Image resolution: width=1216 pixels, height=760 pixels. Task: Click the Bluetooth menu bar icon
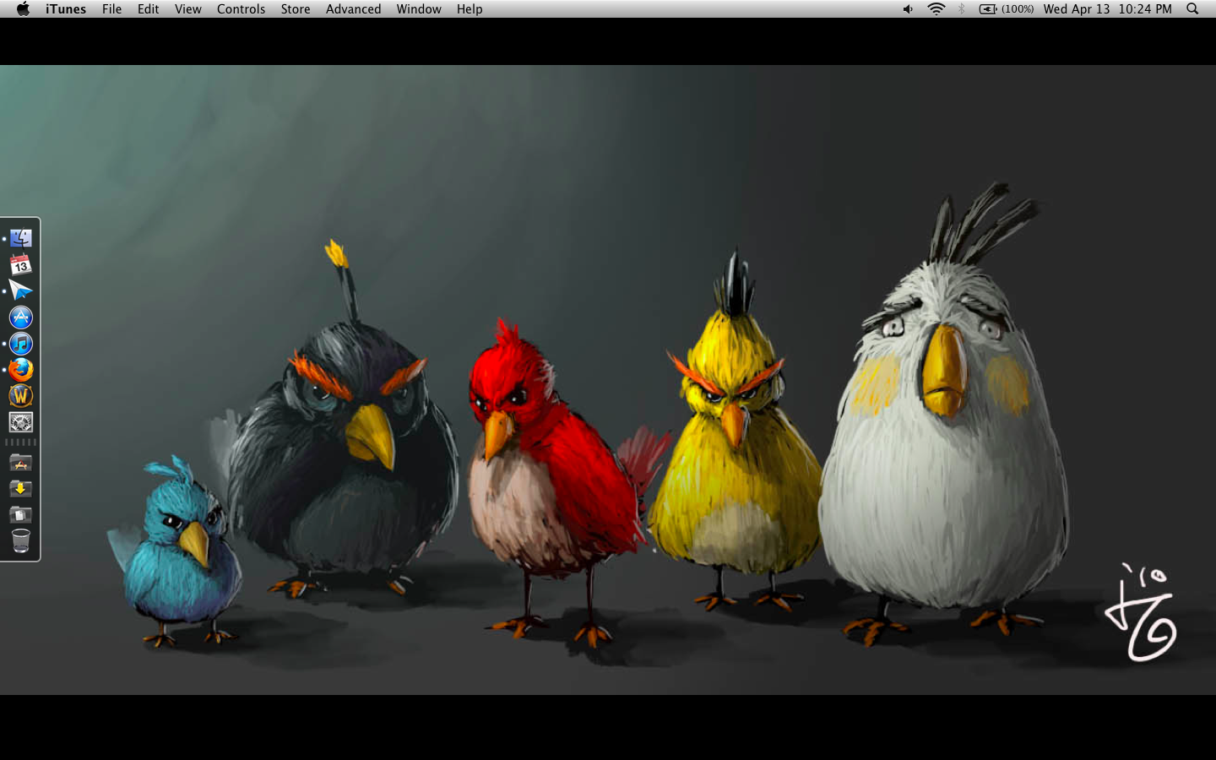962,9
